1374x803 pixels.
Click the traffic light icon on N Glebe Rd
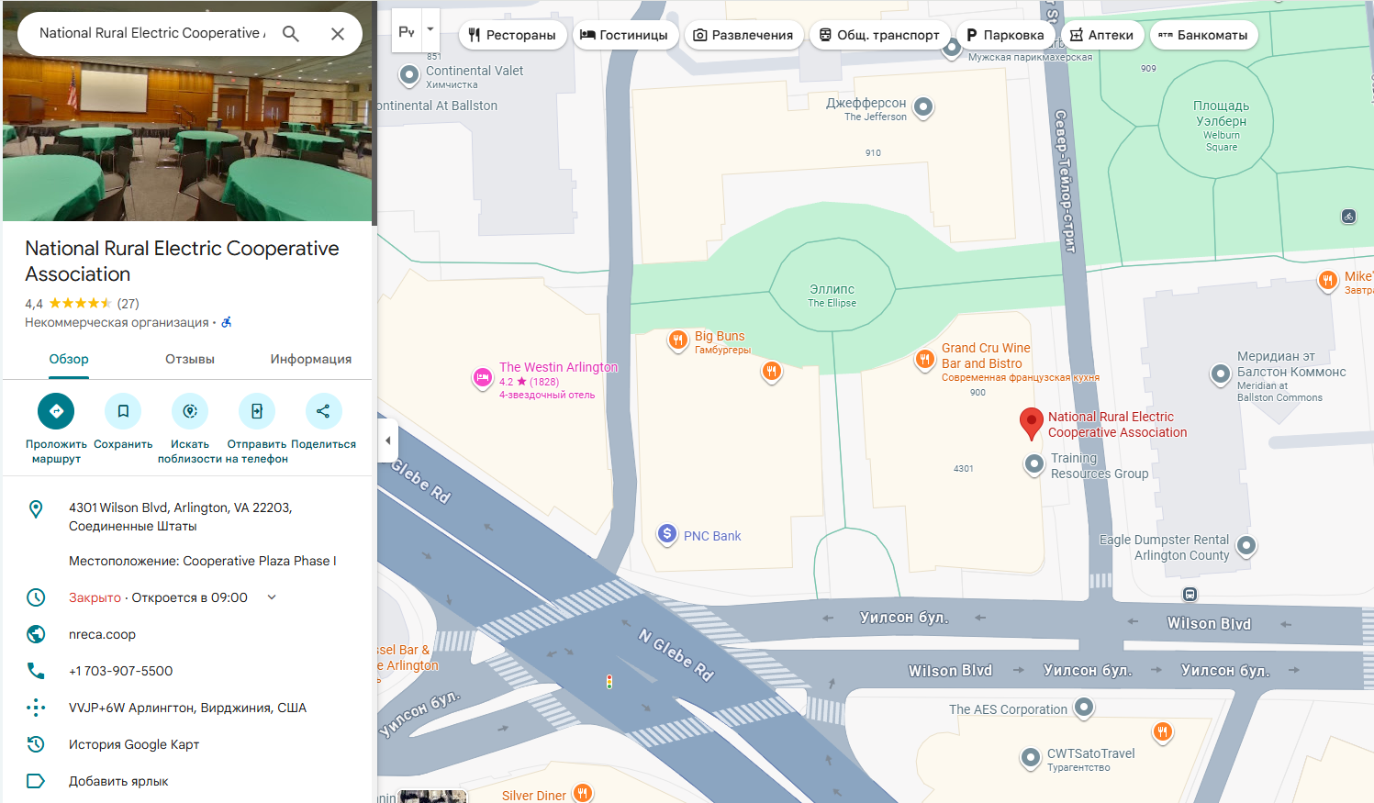[x=609, y=682]
